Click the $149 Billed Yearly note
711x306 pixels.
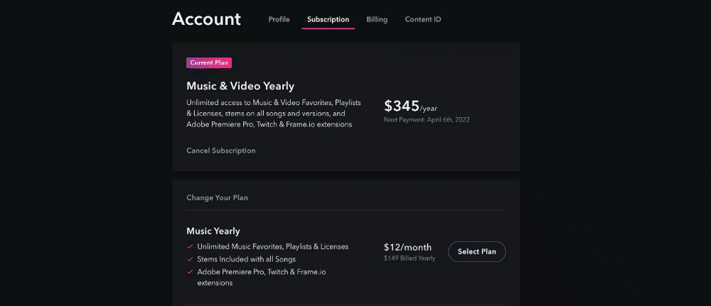(x=410, y=258)
